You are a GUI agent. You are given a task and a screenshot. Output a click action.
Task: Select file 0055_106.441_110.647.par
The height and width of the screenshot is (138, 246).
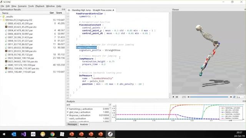(22, 72)
